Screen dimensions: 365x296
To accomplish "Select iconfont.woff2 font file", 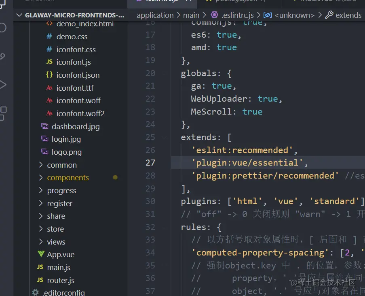I will pyautogui.click(x=80, y=113).
